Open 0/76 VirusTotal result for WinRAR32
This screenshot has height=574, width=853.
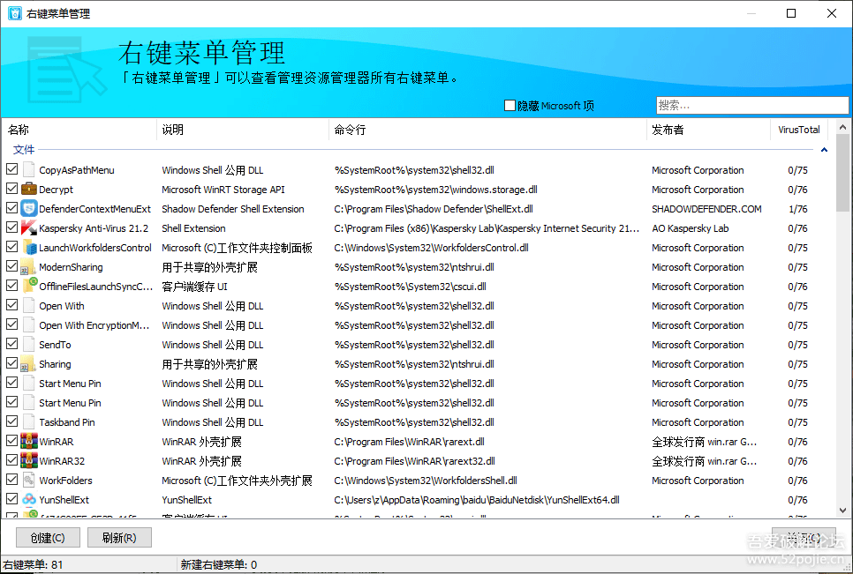click(x=797, y=461)
